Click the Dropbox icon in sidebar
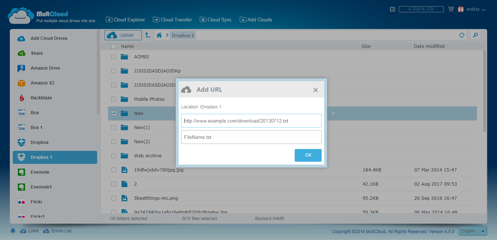 (x=21, y=142)
